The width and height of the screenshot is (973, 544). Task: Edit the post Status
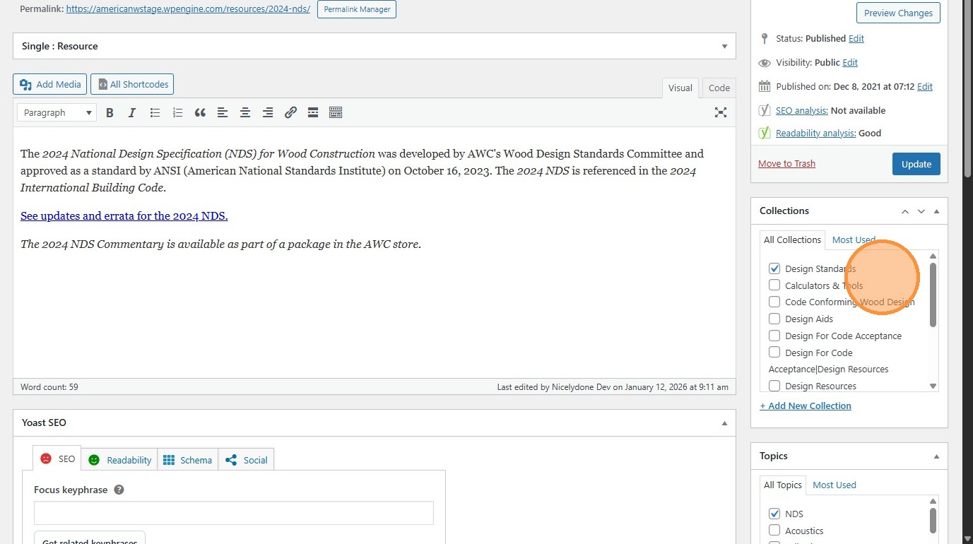point(856,38)
